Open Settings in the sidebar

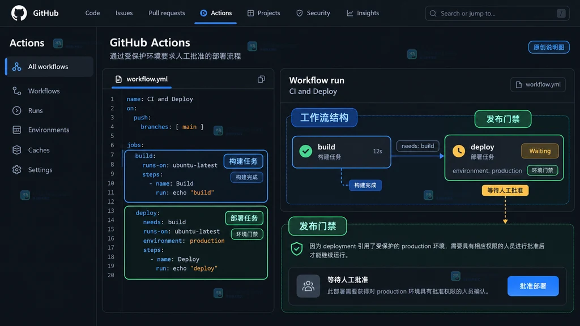point(40,170)
